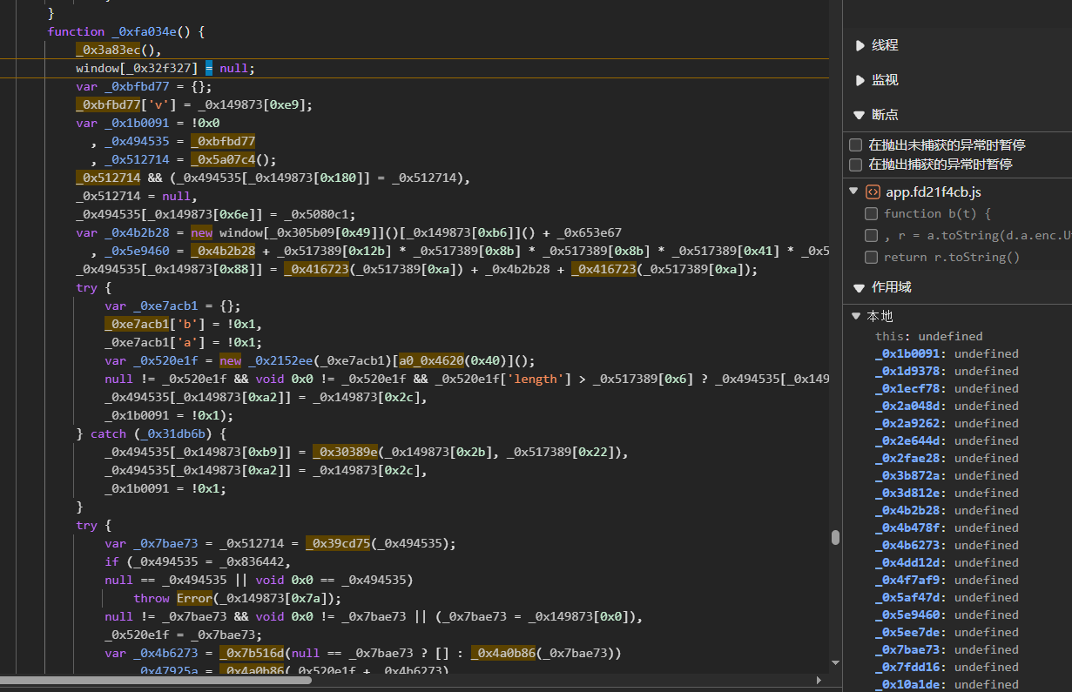Click the code editor scroll-down arrow

[835, 662]
